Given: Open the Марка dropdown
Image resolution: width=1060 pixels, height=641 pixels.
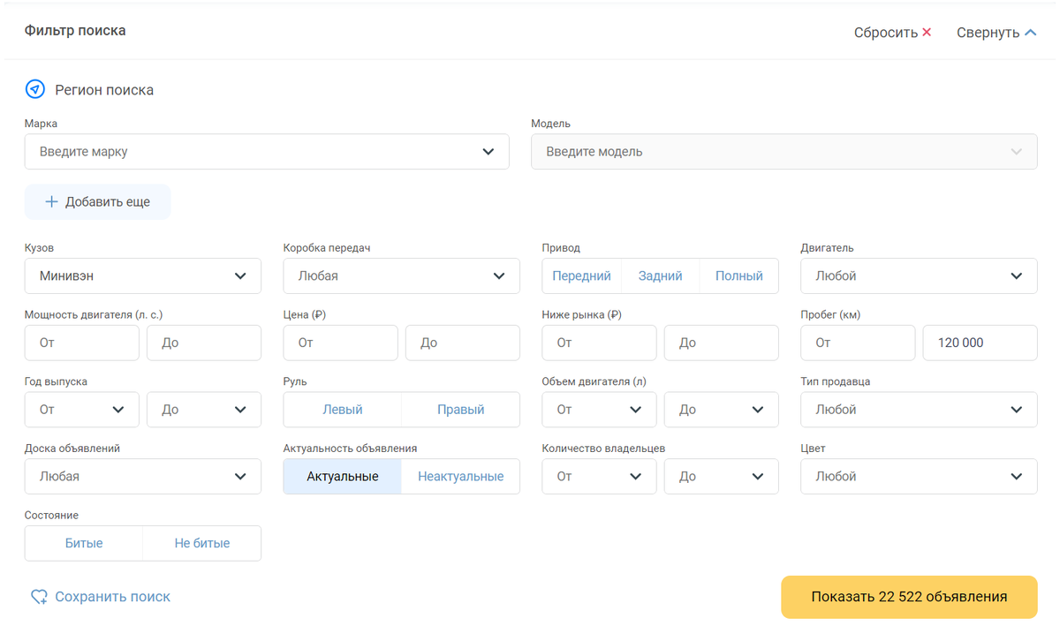Looking at the screenshot, I should point(267,152).
